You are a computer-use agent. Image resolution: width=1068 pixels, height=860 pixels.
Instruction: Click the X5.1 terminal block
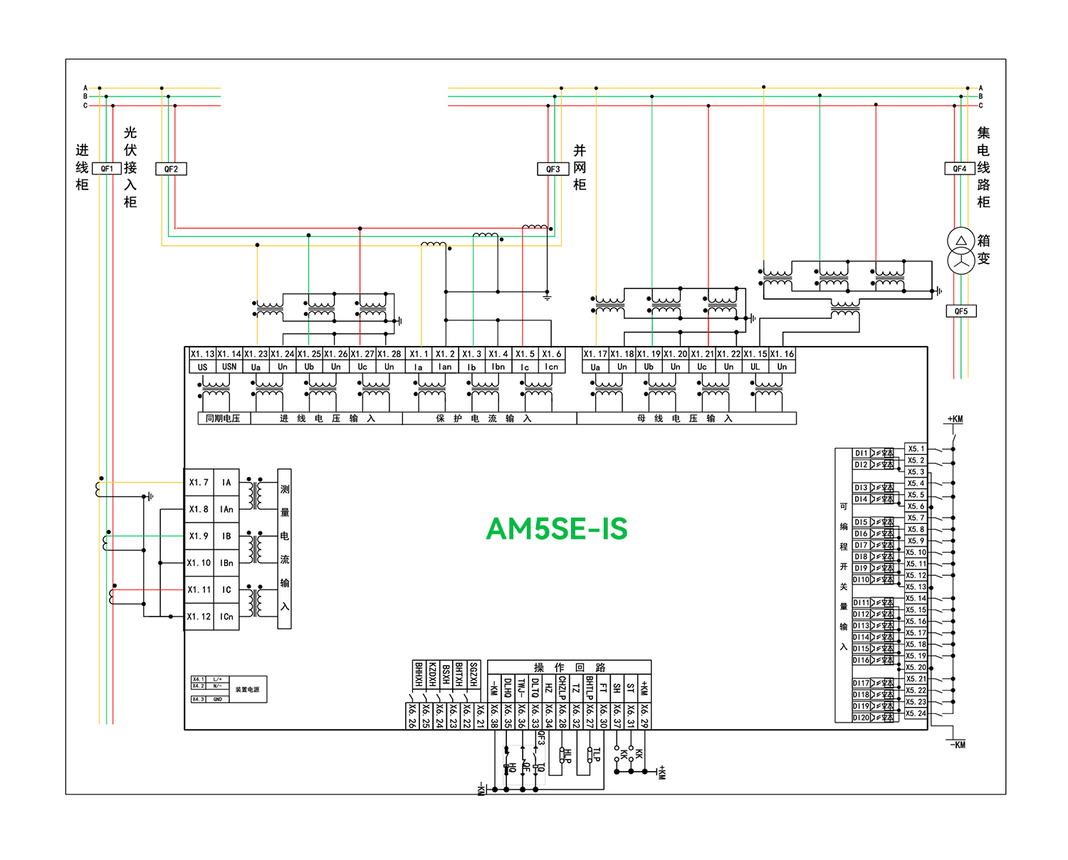click(916, 449)
